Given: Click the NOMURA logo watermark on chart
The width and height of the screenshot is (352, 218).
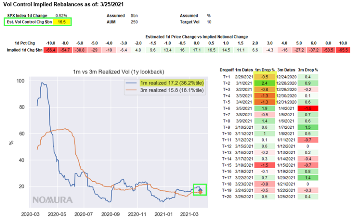Looking at the screenshot, I should point(53,200).
